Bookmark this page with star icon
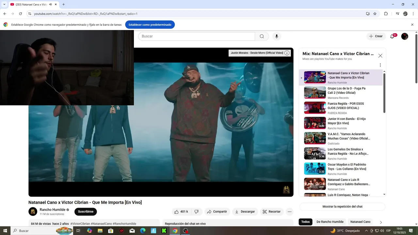418x235 pixels. 375,14
